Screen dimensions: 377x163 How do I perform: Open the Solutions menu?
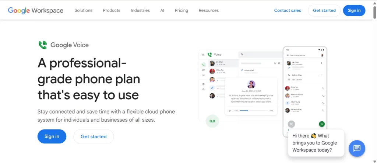[x=84, y=10]
